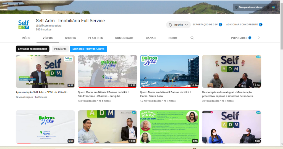Open the São Francisco Charitas Jurujuba video thumbnail
Screen dimensions: 283x149
[108, 71]
